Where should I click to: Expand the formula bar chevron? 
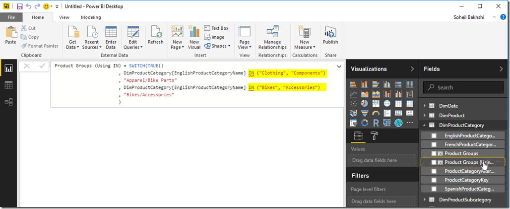pos(339,67)
